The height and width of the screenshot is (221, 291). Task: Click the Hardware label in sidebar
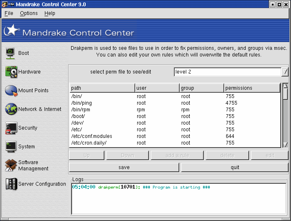click(30, 72)
